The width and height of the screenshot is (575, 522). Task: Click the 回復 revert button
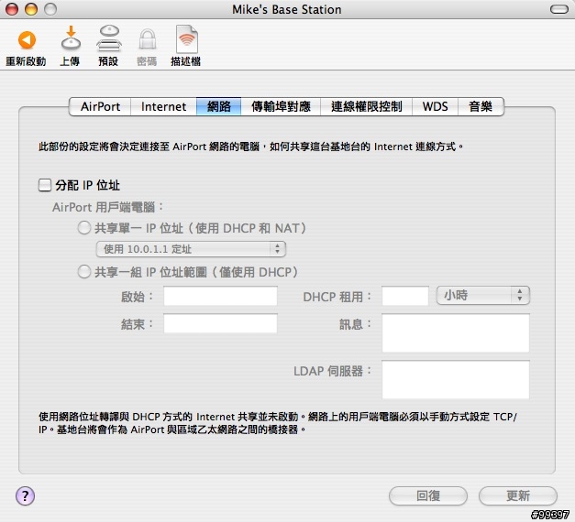[428, 496]
